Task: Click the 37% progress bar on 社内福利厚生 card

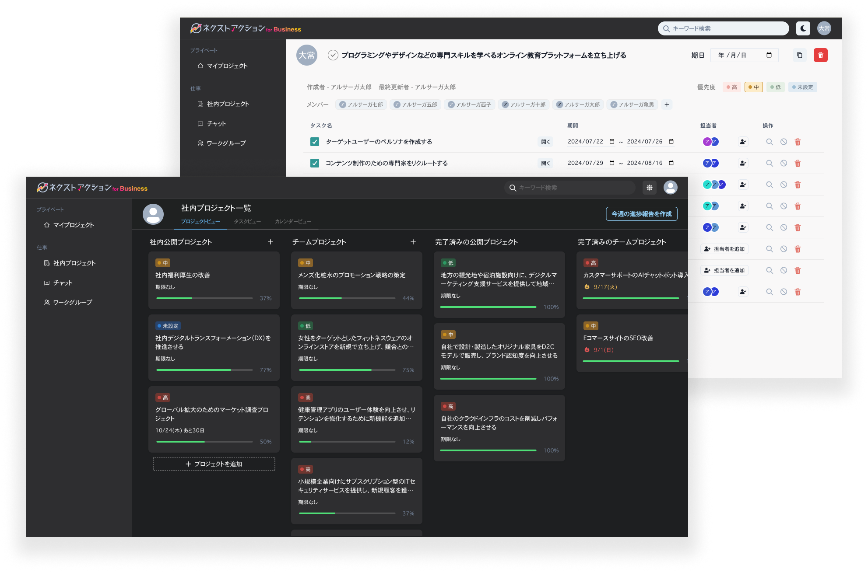Action: click(x=204, y=298)
